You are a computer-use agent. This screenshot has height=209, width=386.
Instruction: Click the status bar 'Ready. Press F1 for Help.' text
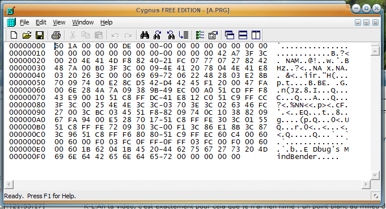[40, 196]
